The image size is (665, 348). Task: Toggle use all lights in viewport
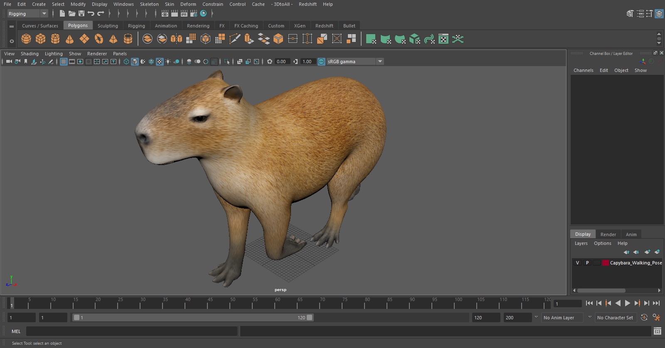[168, 62]
